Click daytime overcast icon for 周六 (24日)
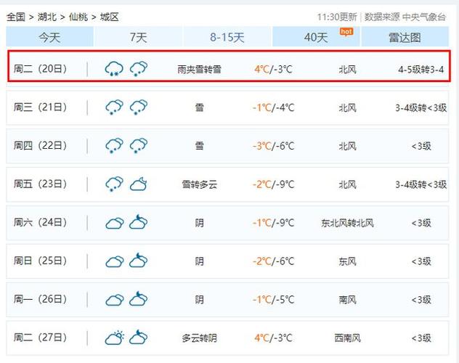Image resolution: width=459 pixels, height=363 pixels. pos(115,223)
